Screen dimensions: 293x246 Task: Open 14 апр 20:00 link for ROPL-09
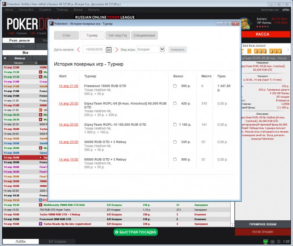[69, 104]
